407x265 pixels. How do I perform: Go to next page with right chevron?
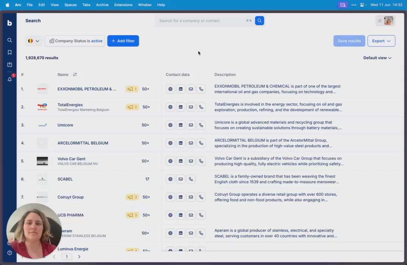coord(79,257)
